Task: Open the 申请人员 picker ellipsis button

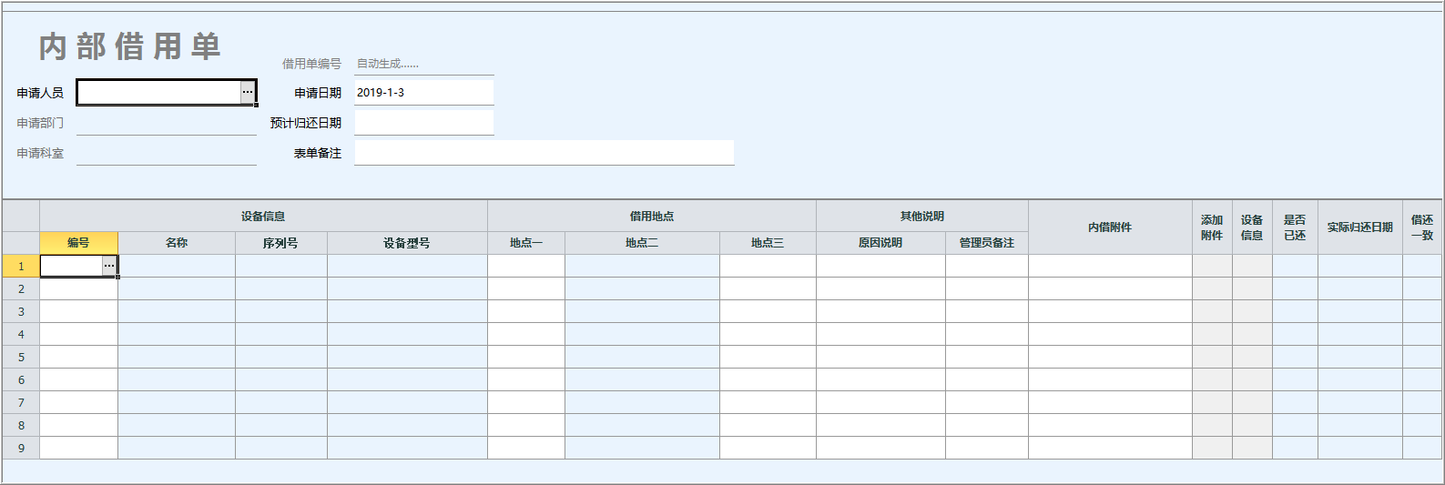Action: 248,92
